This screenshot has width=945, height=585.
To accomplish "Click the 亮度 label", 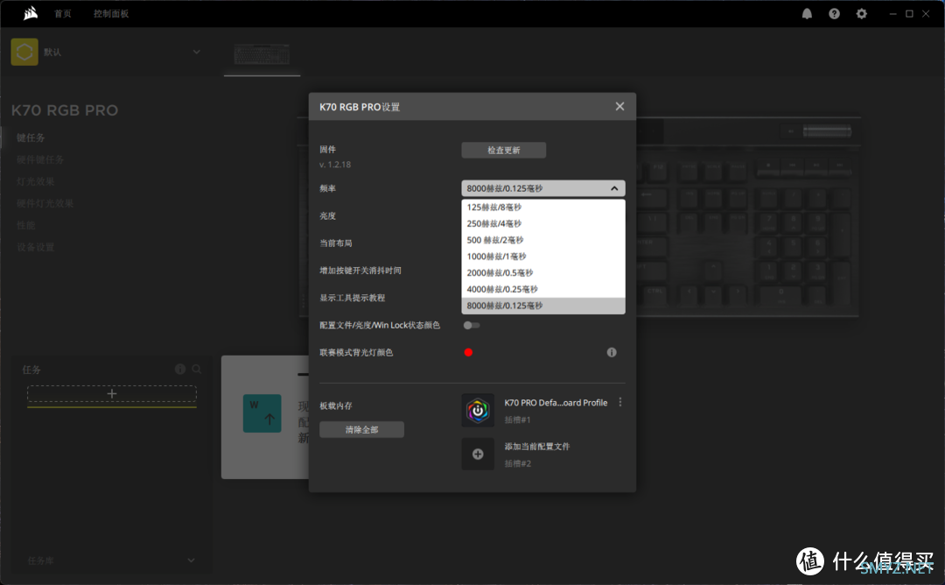I will 327,215.
